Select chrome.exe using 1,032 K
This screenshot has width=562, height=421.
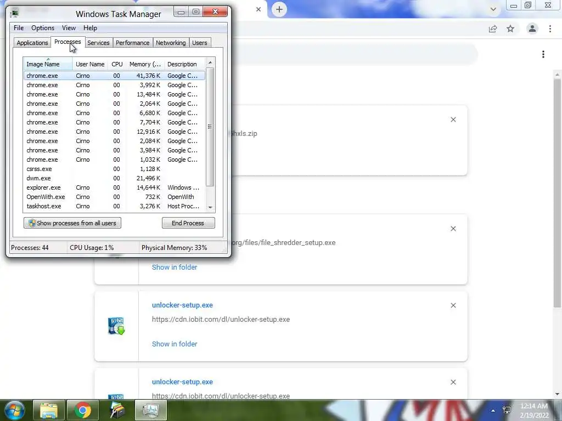[114, 160]
